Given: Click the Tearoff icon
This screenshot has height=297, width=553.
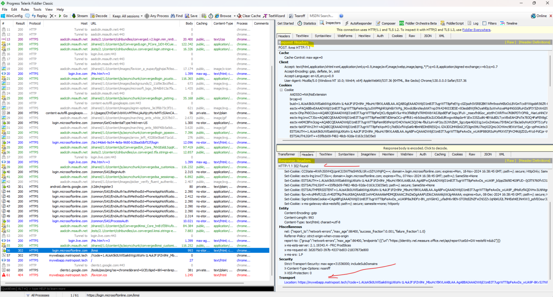Looking at the screenshot, I should 297,16.
